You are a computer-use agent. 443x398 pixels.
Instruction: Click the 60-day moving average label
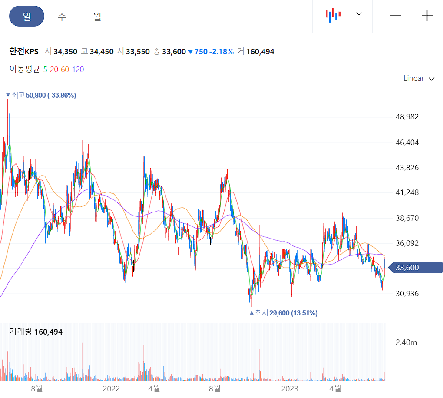point(65,70)
